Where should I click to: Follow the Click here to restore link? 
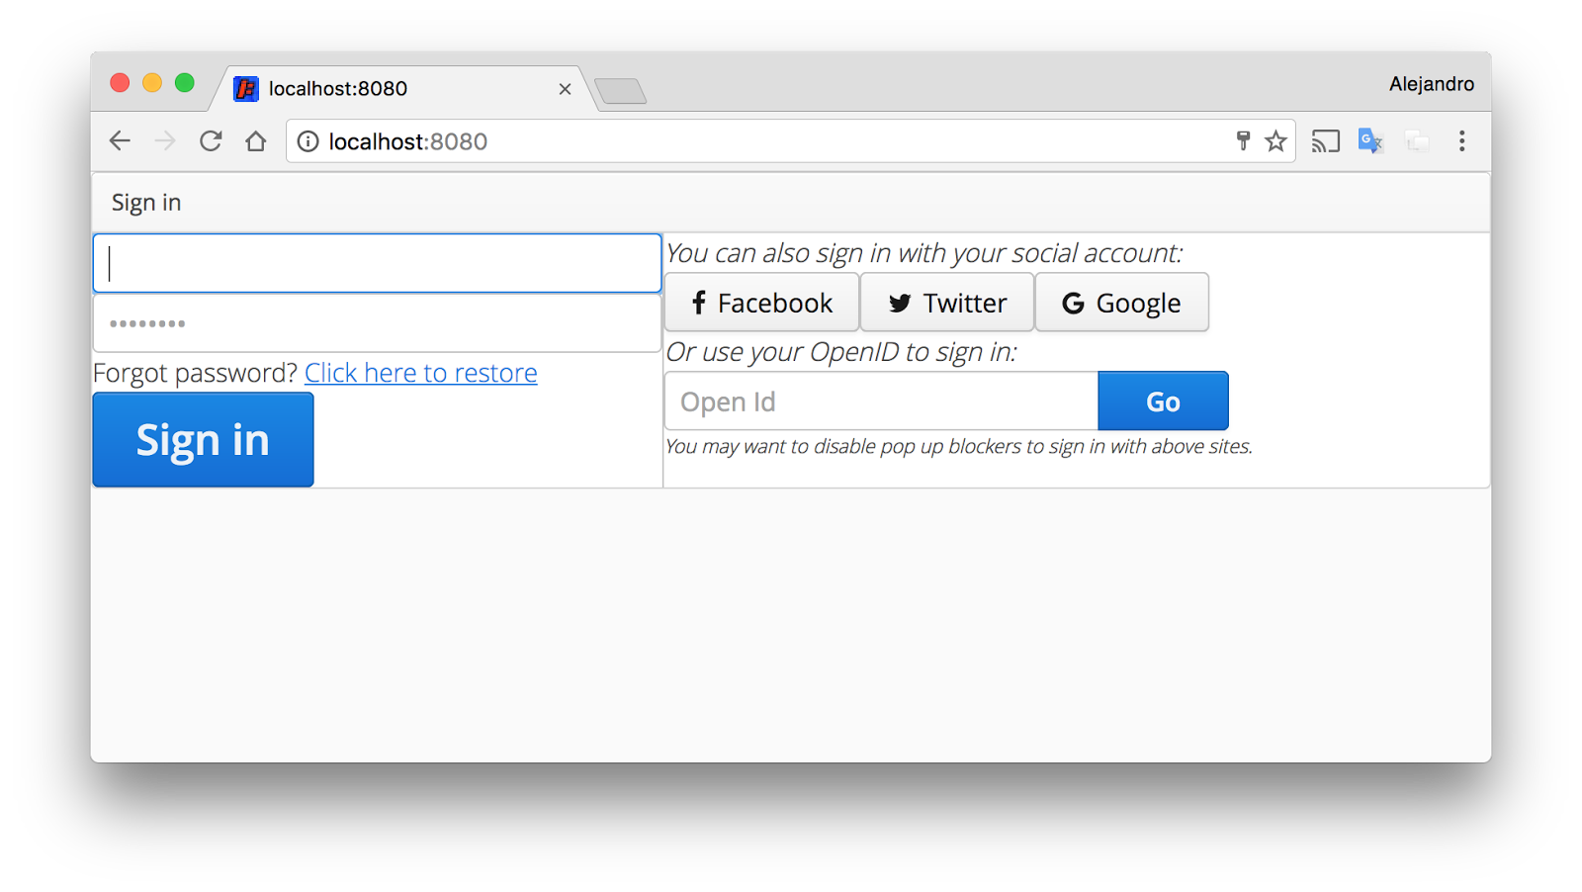point(420,373)
